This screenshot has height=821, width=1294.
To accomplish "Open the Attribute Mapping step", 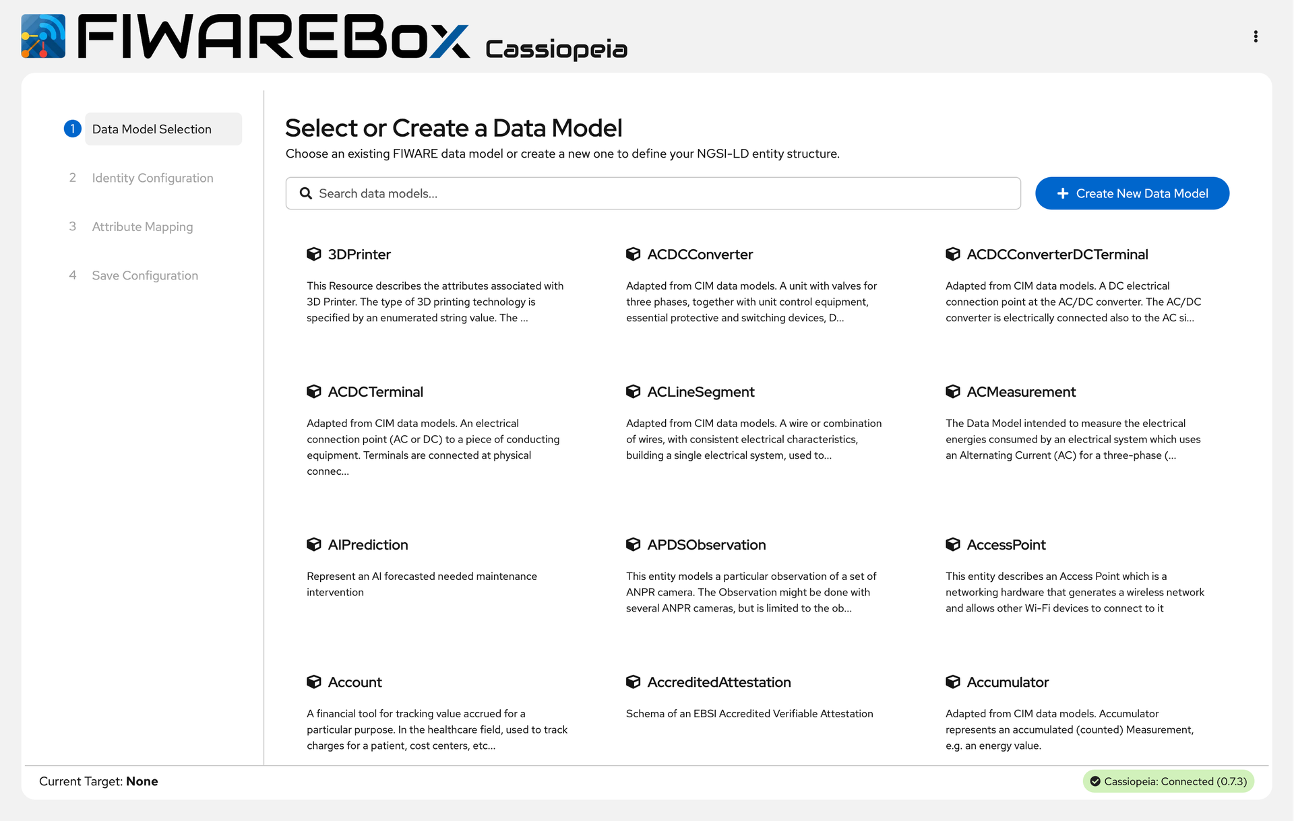I will tap(142, 227).
